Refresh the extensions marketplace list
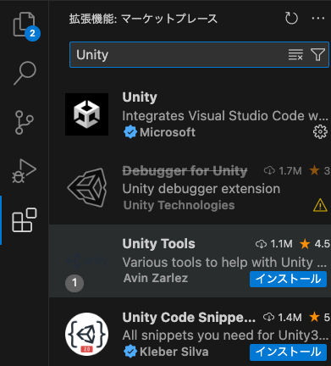 point(291,19)
